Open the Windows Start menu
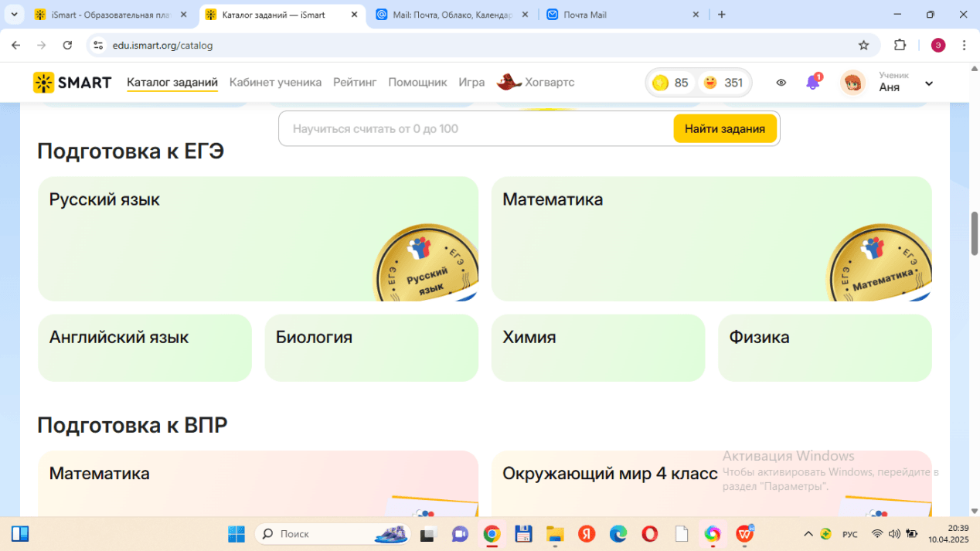Image resolution: width=980 pixels, height=551 pixels. point(236,534)
